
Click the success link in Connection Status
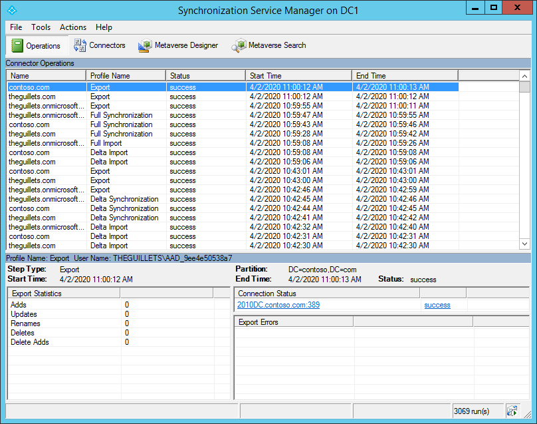(x=437, y=305)
